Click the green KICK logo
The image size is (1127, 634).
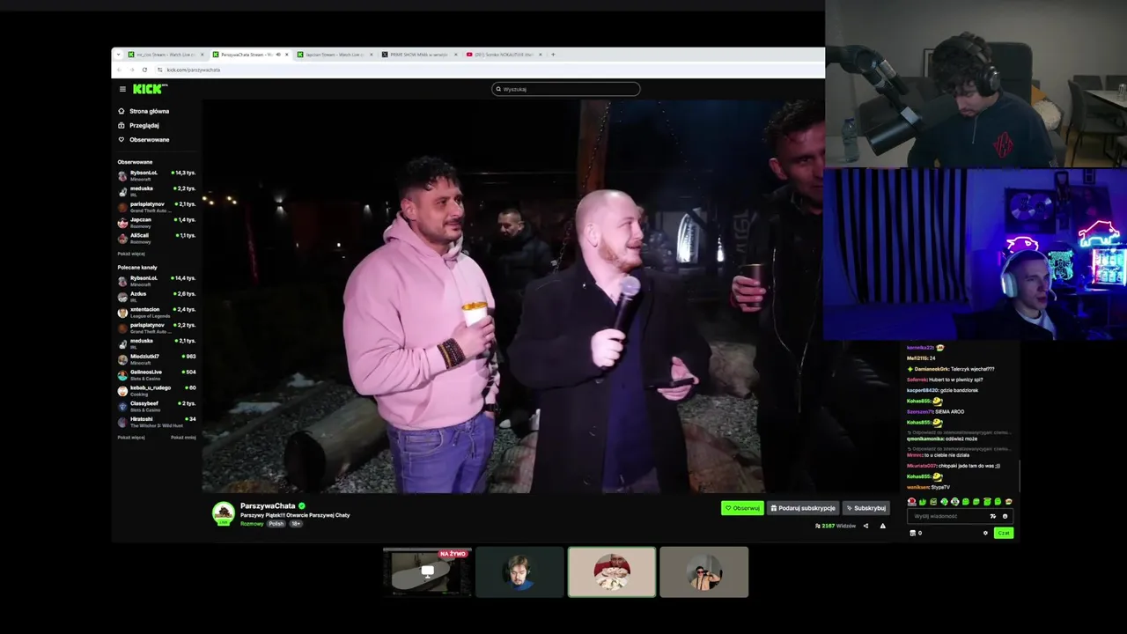point(150,89)
